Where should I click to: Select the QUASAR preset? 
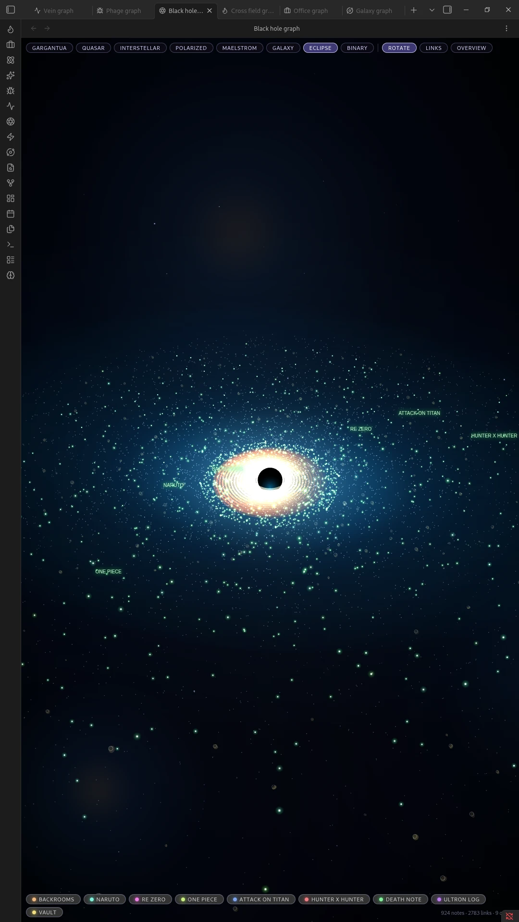click(93, 48)
